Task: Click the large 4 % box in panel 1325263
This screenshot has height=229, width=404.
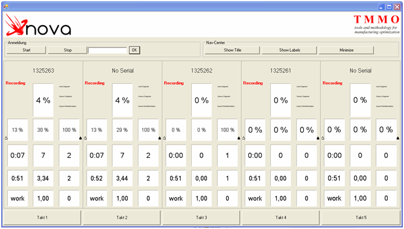Action: coord(44,100)
